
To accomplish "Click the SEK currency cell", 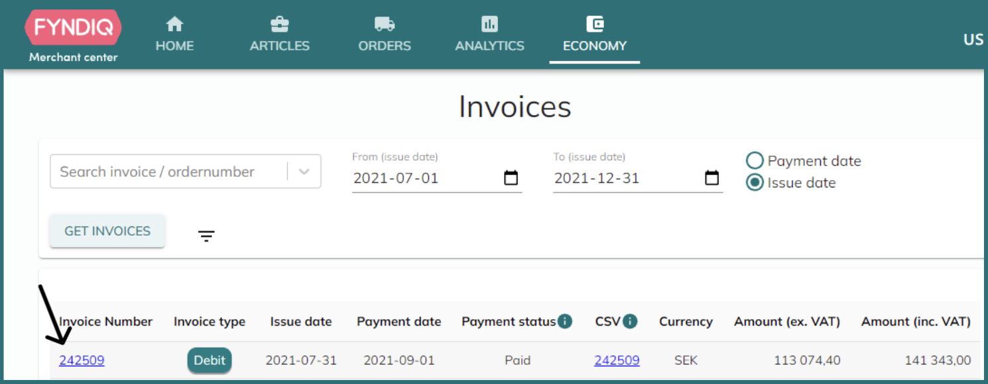I will [686, 360].
